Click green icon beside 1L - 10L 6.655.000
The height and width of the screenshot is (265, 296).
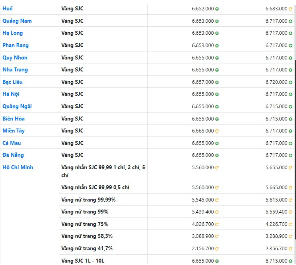217,261
